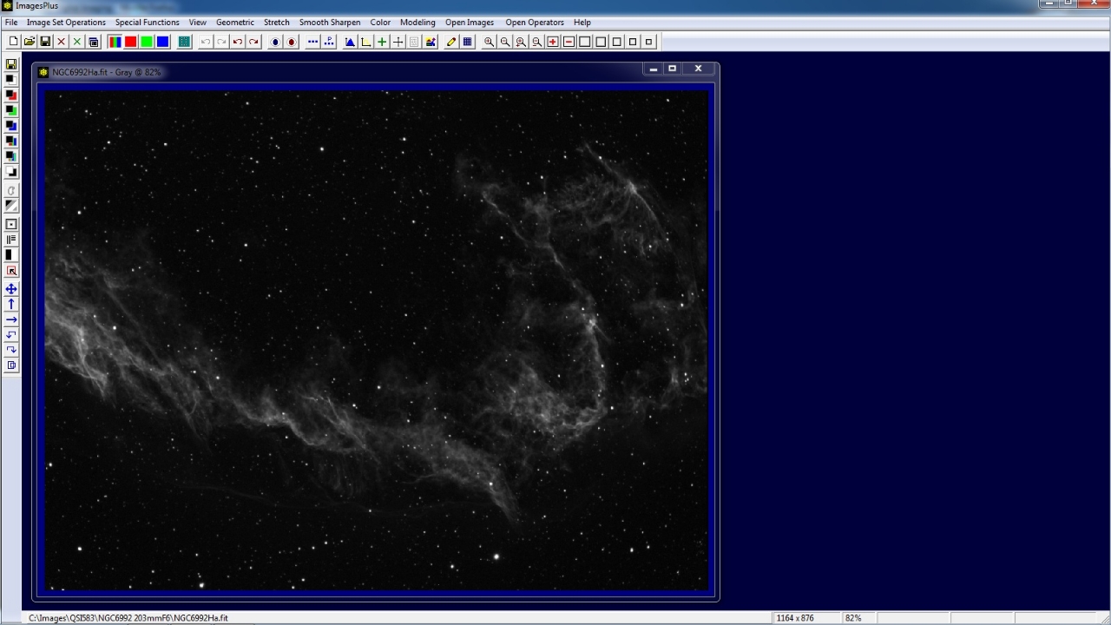Click the diagonal gray split sidebar icon
This screenshot has height=625, width=1111.
pyautogui.click(x=11, y=206)
